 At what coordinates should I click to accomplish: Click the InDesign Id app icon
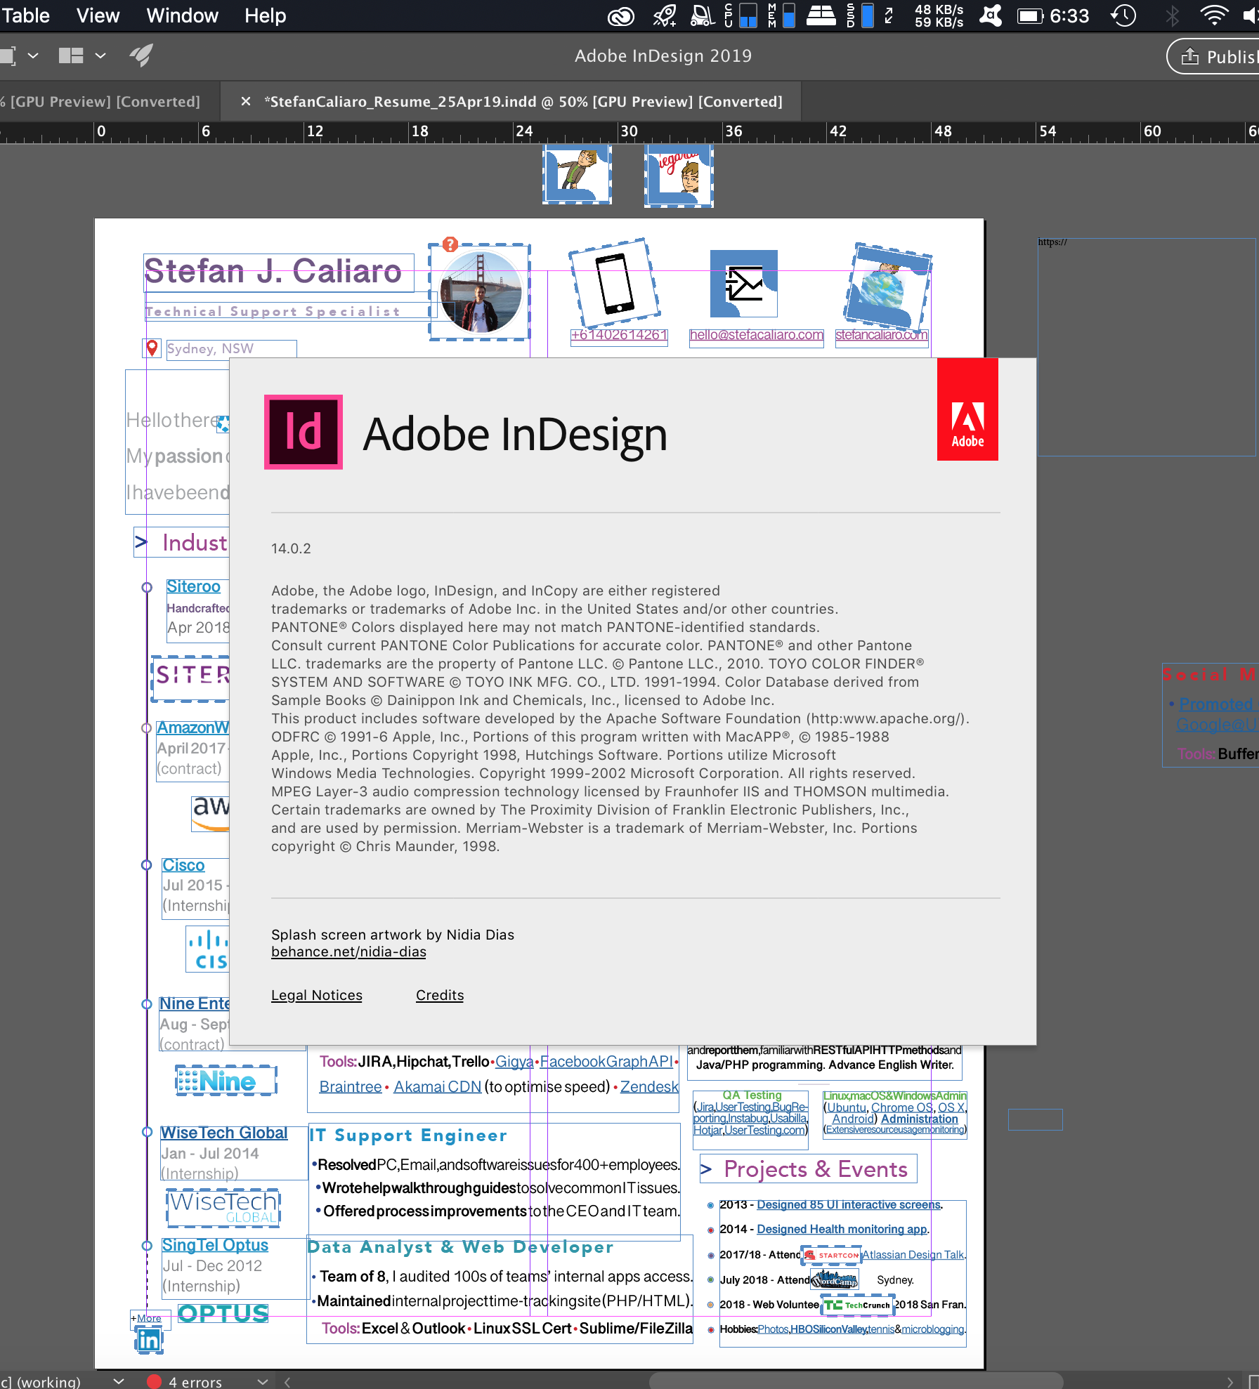click(304, 432)
